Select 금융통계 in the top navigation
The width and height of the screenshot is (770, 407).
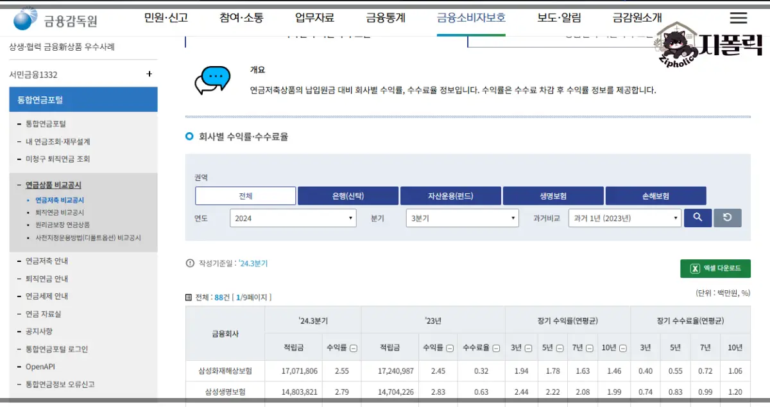385,17
